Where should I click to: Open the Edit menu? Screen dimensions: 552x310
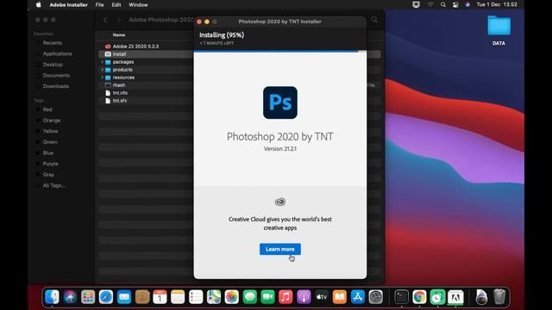(116, 4)
